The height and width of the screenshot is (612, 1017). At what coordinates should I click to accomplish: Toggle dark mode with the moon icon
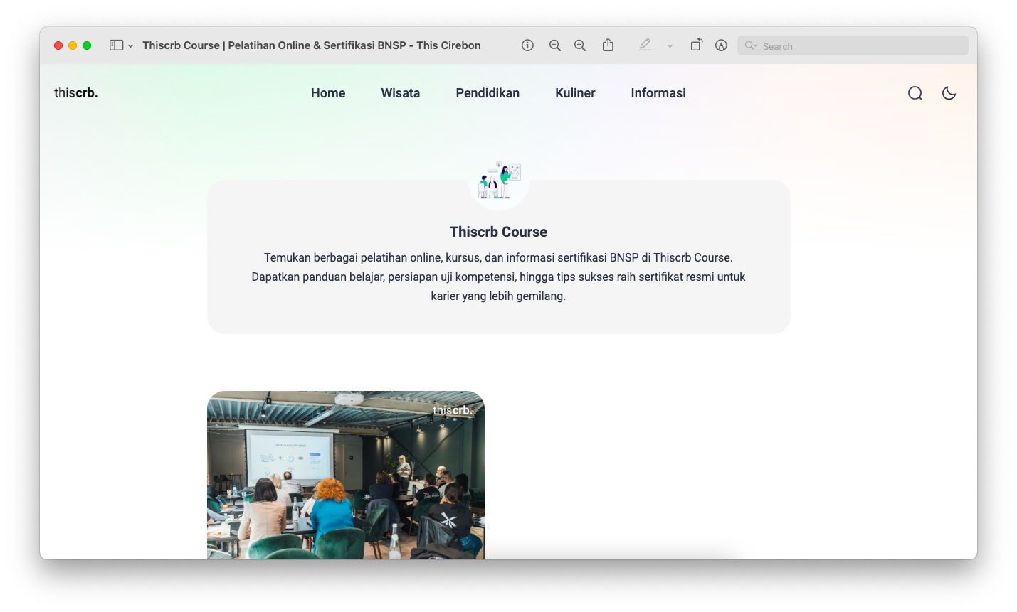[x=949, y=93]
